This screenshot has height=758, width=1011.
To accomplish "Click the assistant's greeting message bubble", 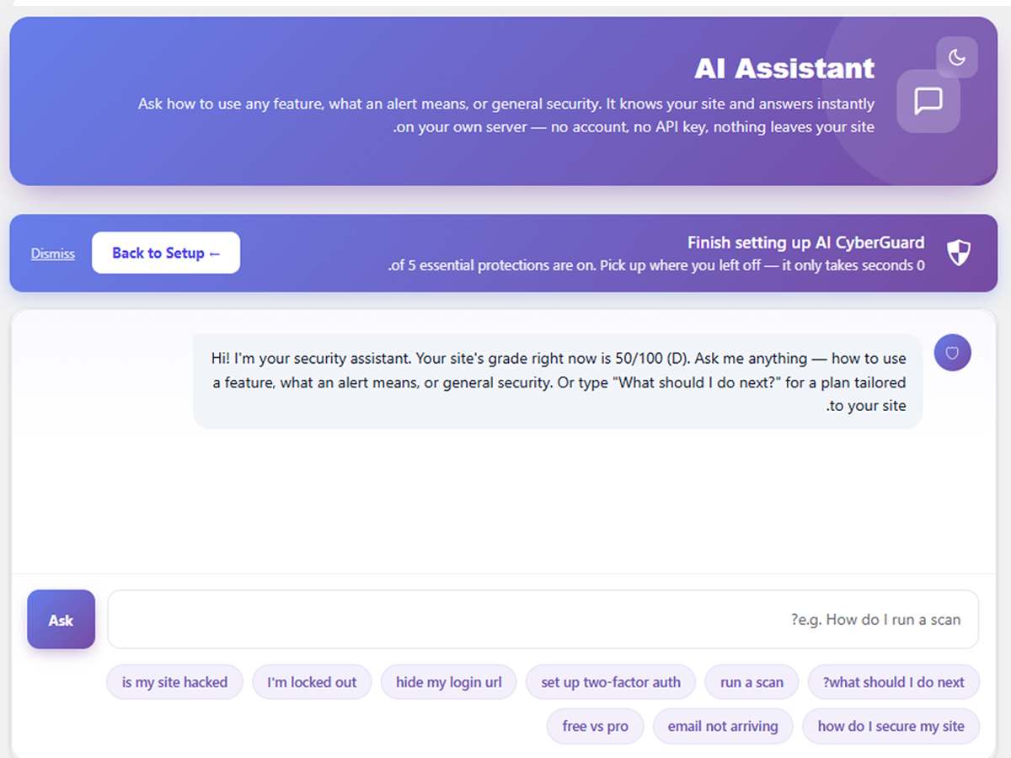I will (558, 382).
